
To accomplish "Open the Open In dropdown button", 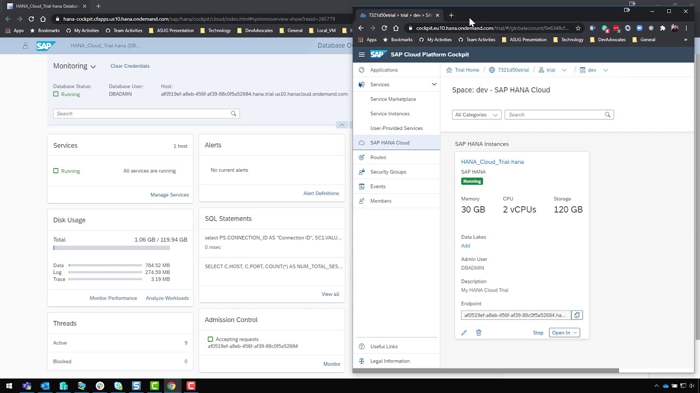I will (564, 332).
